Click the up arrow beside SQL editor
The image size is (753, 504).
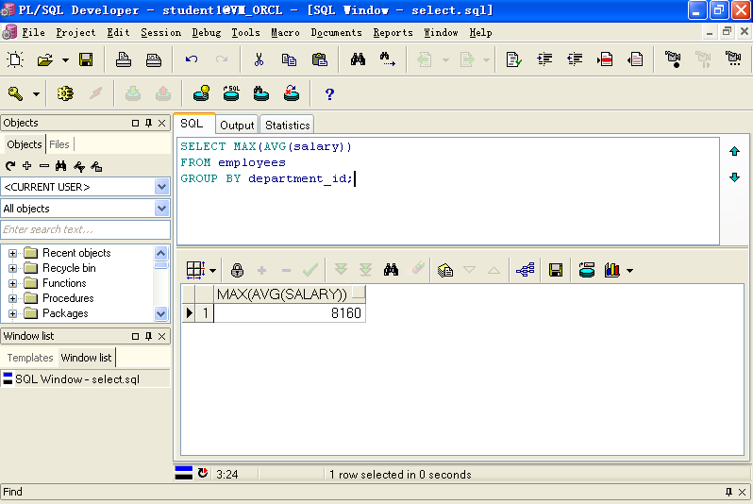tap(734, 152)
